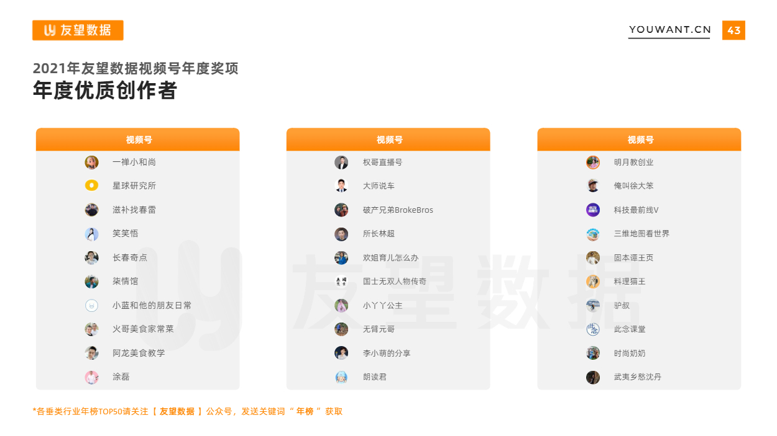Open the avatar next to 滋补找春雷
777x436 pixels.
pyautogui.click(x=91, y=210)
